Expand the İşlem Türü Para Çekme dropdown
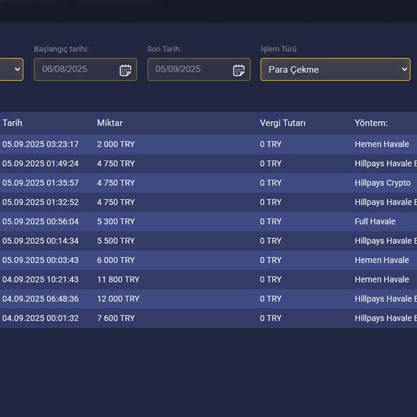The width and height of the screenshot is (417, 417). pos(335,69)
